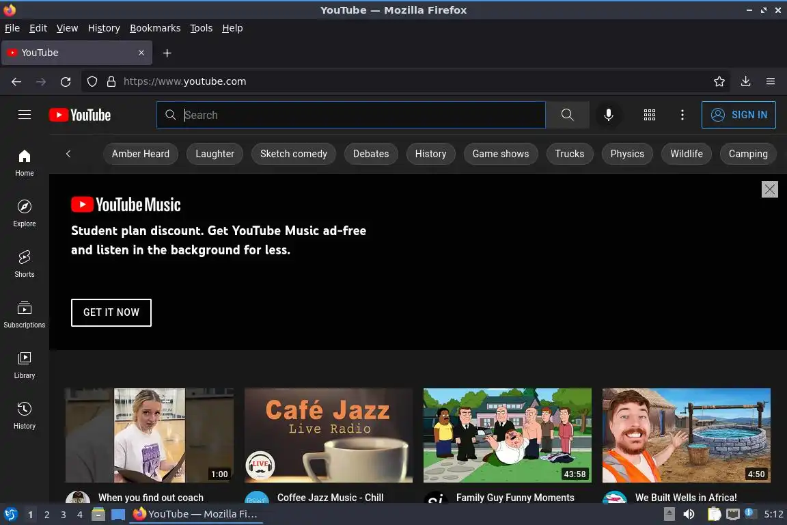Select the Debates chip
This screenshot has height=525, width=787.
[x=371, y=154]
